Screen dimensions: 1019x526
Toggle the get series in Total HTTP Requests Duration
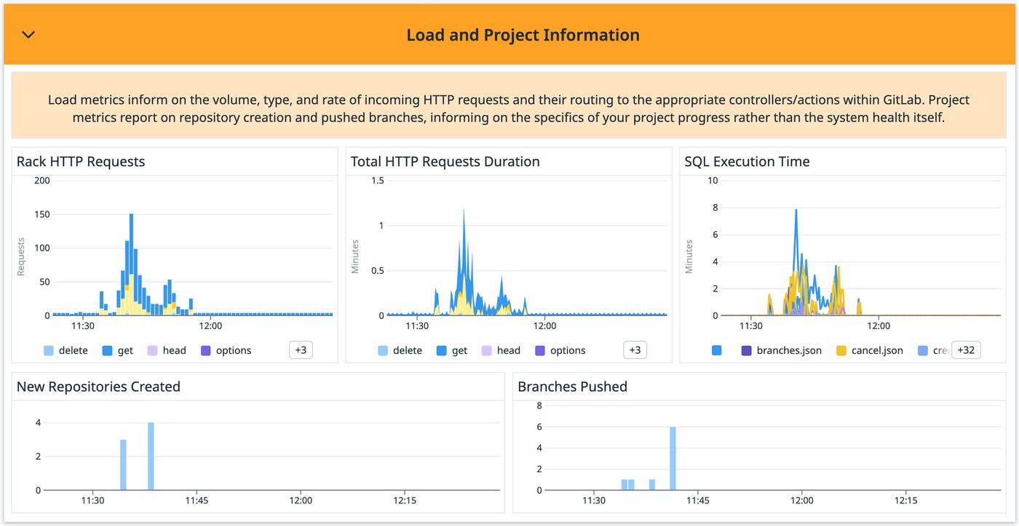pyautogui.click(x=451, y=350)
